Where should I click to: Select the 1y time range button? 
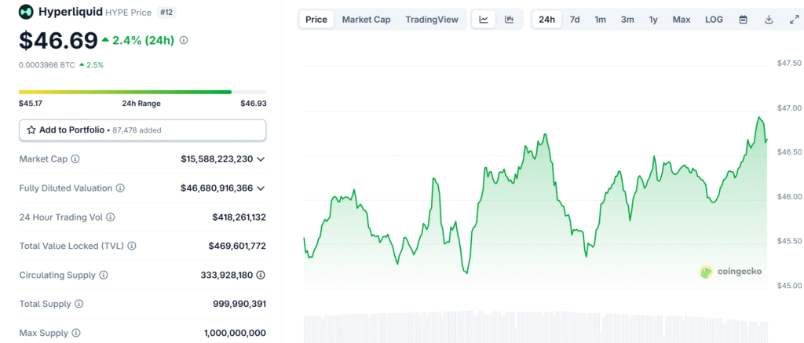[653, 20]
